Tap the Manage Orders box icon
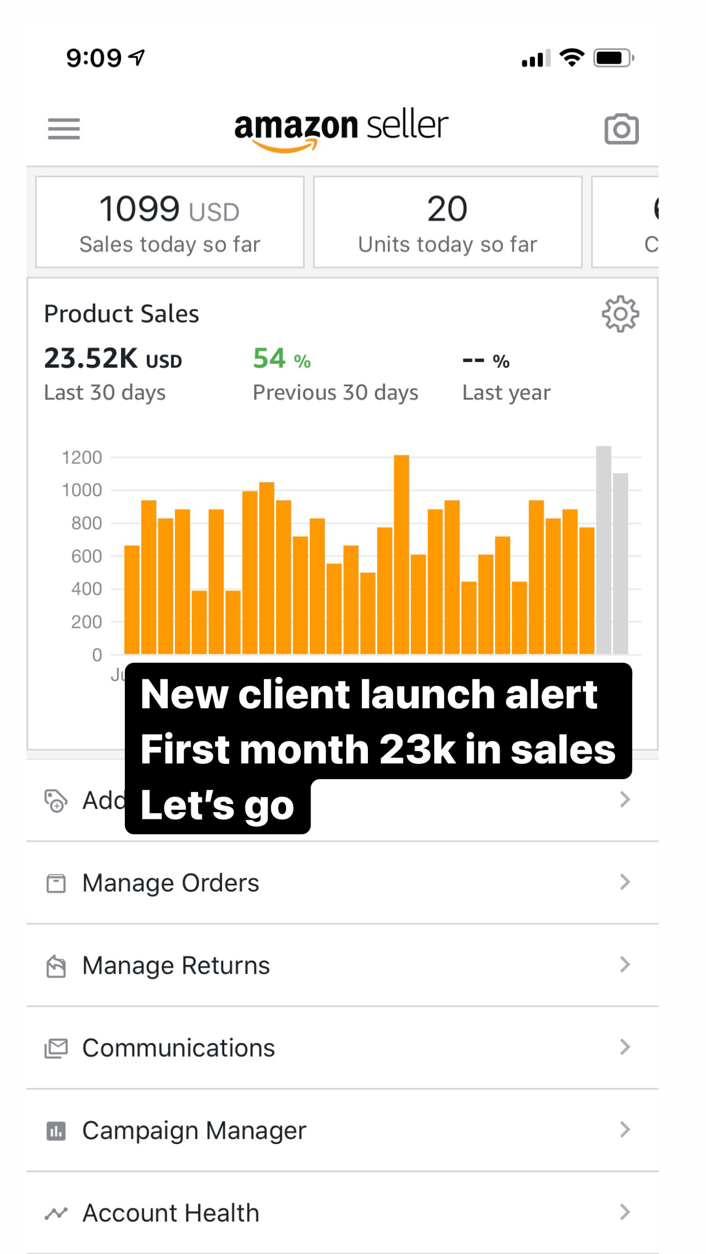Viewport: 706px width, 1254px height. (x=56, y=883)
